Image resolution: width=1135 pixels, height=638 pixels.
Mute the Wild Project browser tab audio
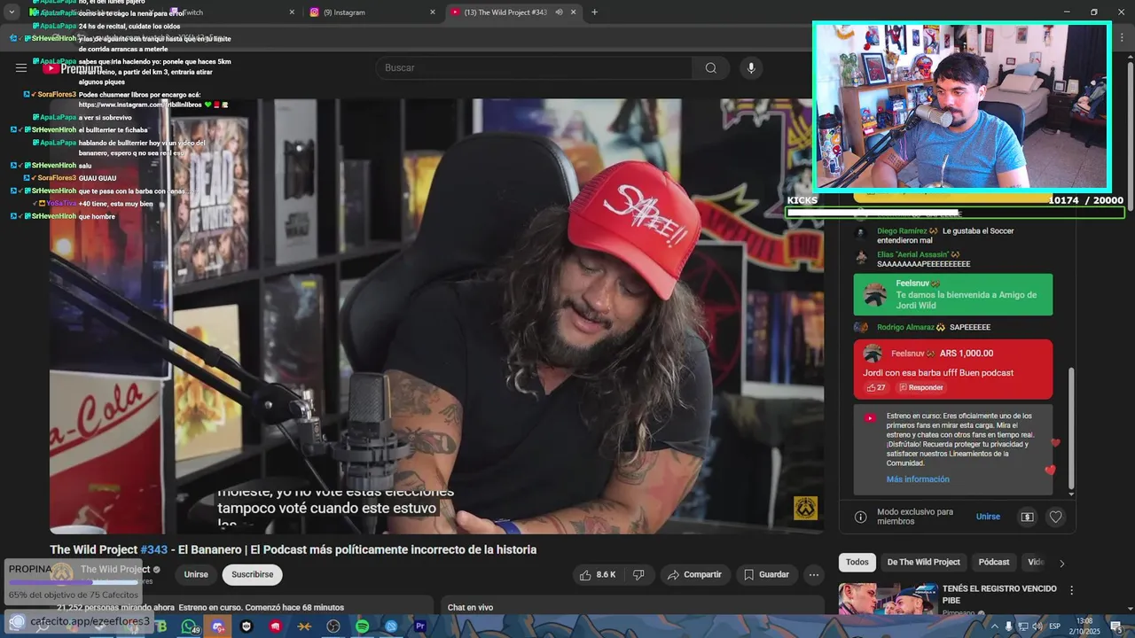pos(559,12)
